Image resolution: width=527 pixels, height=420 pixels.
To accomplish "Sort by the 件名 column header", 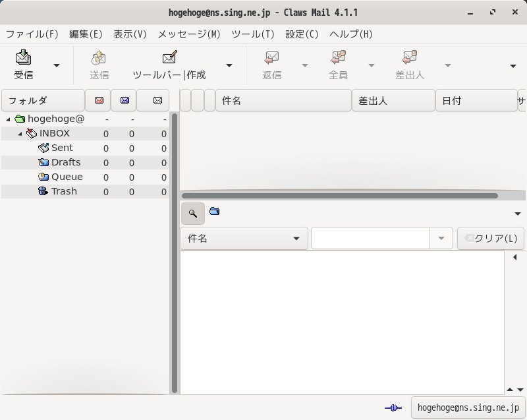I will click(x=283, y=100).
